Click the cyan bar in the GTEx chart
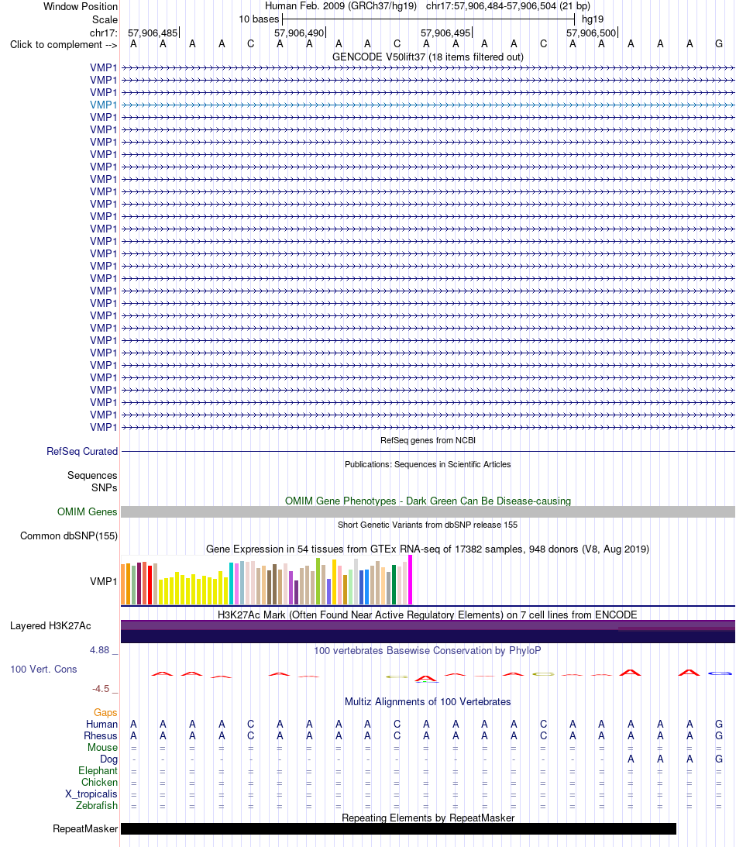The width and height of the screenshot is (736, 847). pyautogui.click(x=231, y=584)
